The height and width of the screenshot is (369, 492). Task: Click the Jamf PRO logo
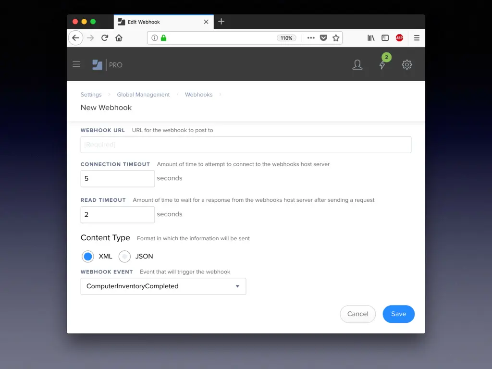coord(107,65)
